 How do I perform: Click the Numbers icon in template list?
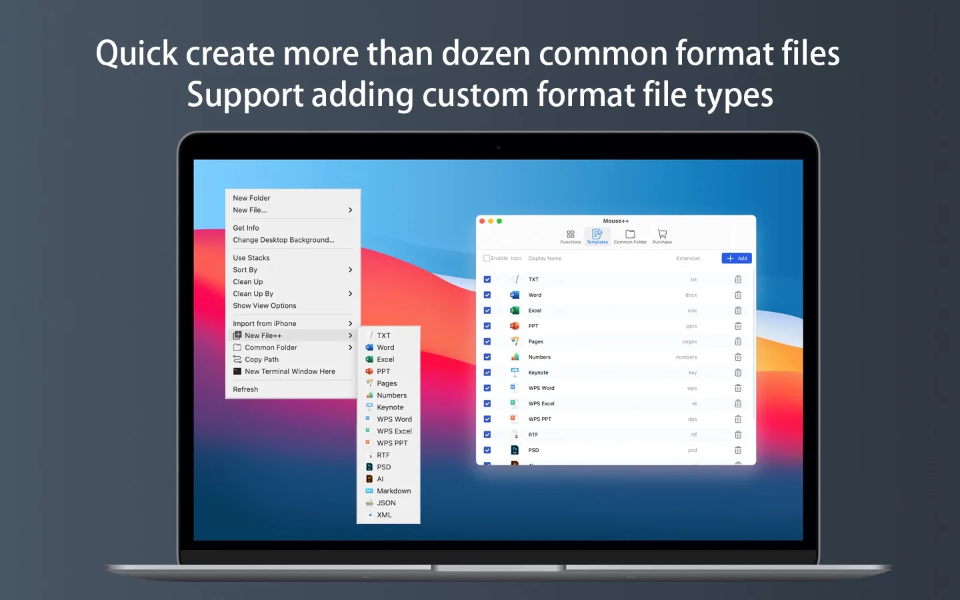pos(515,357)
